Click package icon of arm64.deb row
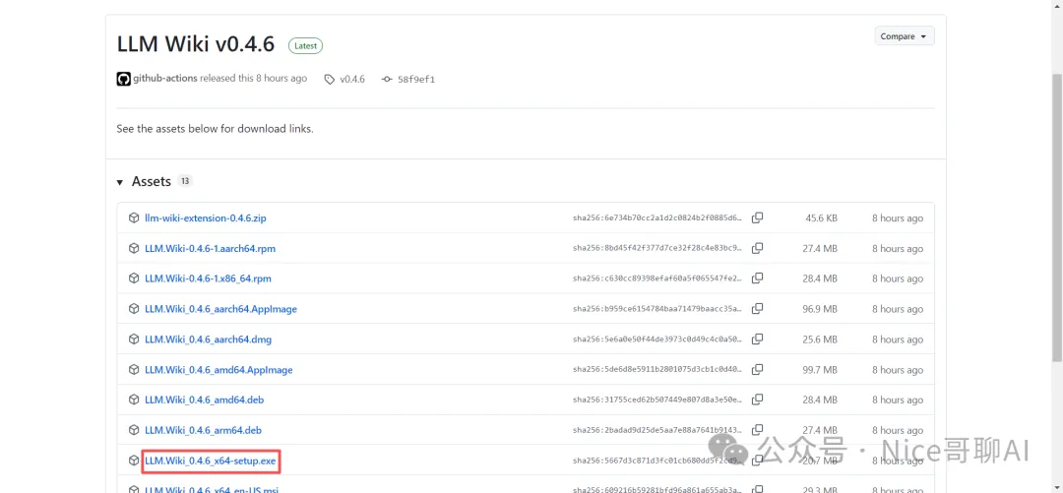The height and width of the screenshot is (493, 1063). click(x=134, y=430)
